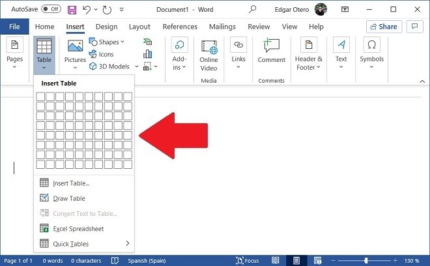Zoom out with the minus button
This screenshot has height=266, width=430.
[x=334, y=261]
